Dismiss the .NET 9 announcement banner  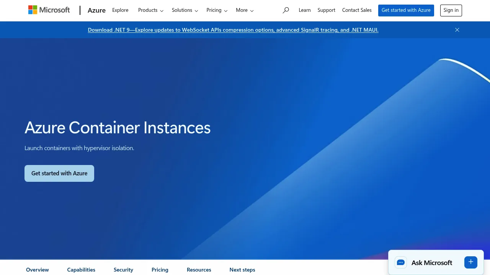tap(457, 30)
